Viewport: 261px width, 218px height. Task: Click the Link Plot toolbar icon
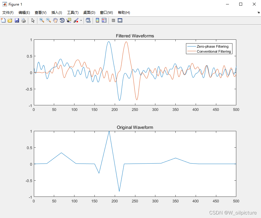pyautogui.click(x=88, y=21)
